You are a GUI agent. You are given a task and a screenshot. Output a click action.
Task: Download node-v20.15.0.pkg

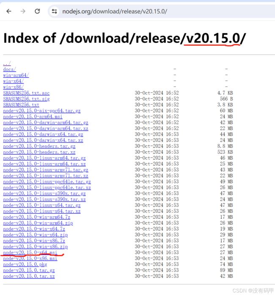pos(25,264)
